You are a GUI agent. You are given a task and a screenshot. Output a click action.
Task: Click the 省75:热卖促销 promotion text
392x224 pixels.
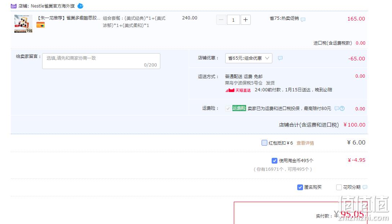click(284, 18)
